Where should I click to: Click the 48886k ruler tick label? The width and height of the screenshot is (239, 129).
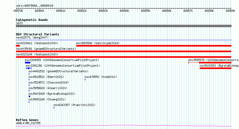point(167,11)
